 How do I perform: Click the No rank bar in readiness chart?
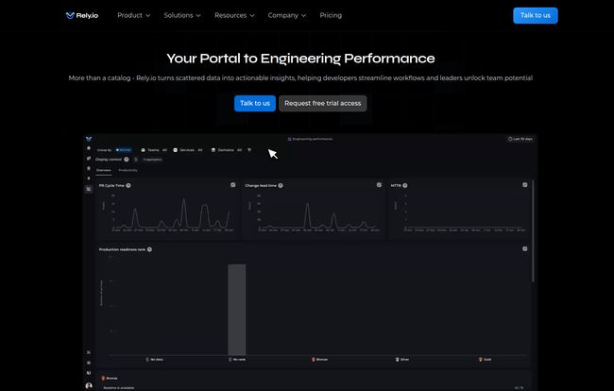coord(237,310)
